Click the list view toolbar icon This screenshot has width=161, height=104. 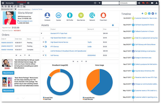point(18,6)
